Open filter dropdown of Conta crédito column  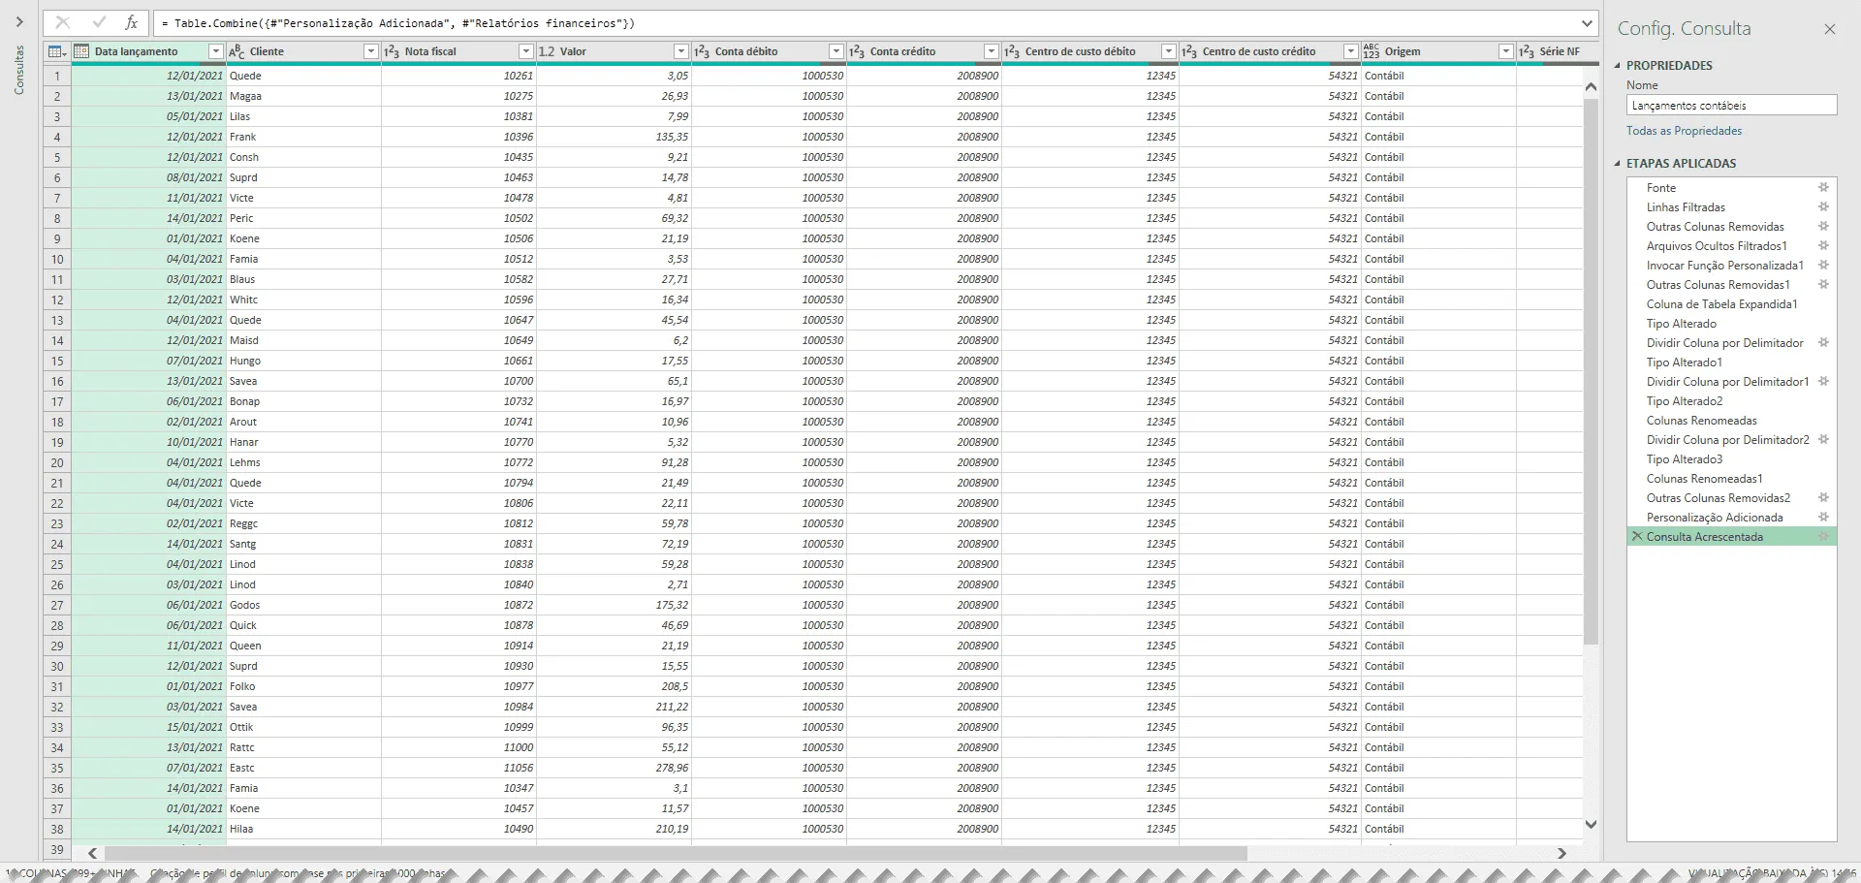pyautogui.click(x=991, y=51)
